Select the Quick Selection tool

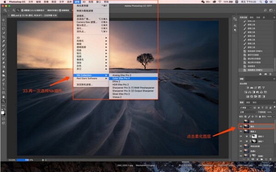pyautogui.click(x=3, y=33)
